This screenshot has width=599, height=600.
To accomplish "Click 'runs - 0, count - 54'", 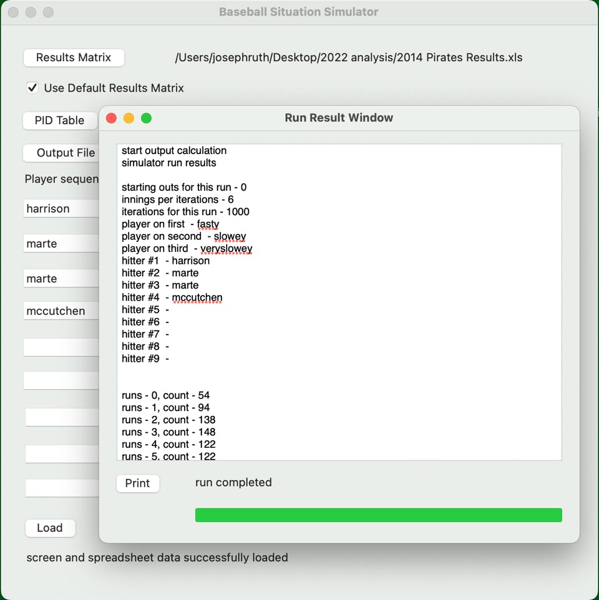I will coord(166,395).
